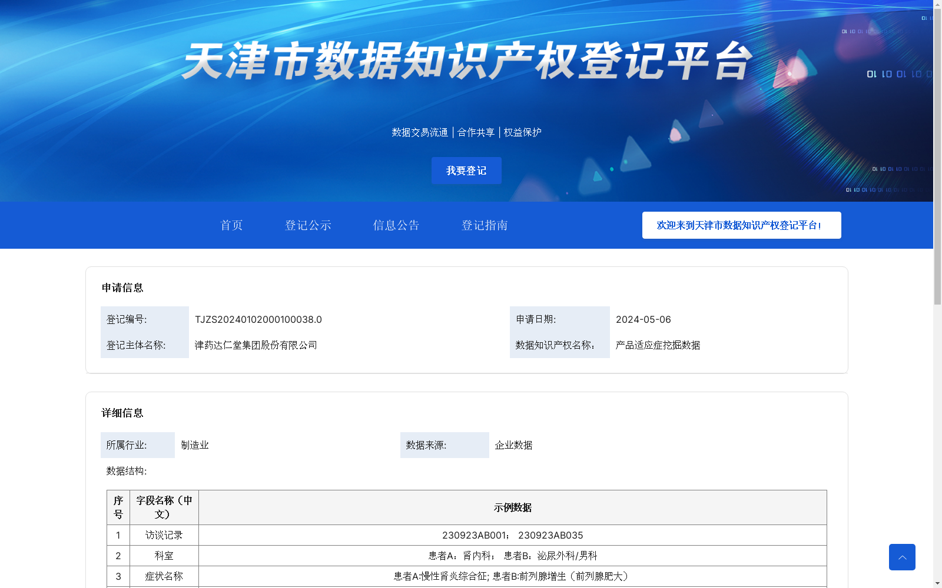Screen dimensions: 942x588
Task: Click cell with 患者A:慢性肾炎综合征
Action: pos(513,576)
